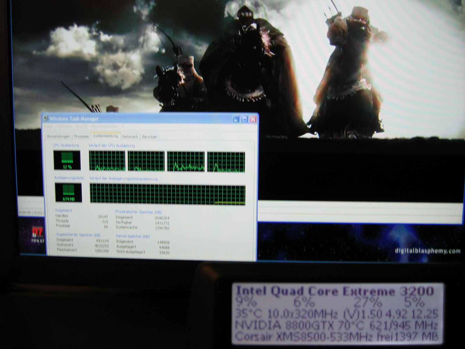Click the CPU-Auslastung 12 % gauge
Viewport: 465px width, 349px height.
click(x=67, y=160)
